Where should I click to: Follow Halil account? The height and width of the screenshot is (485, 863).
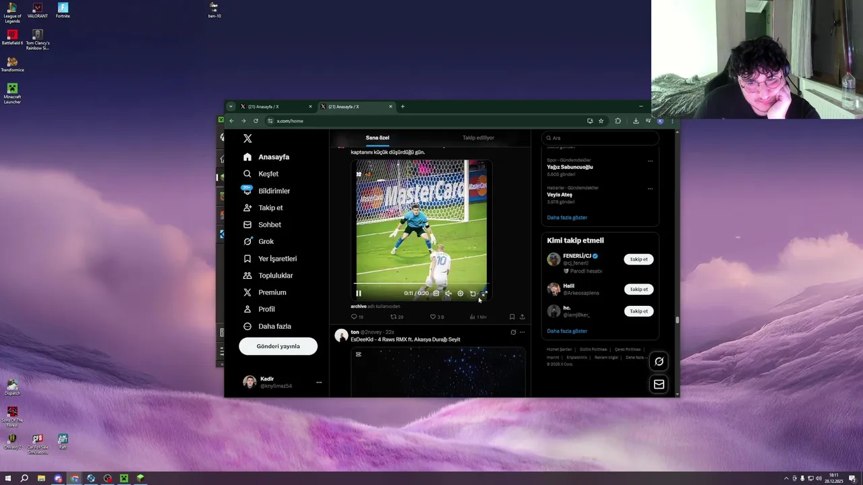638,289
